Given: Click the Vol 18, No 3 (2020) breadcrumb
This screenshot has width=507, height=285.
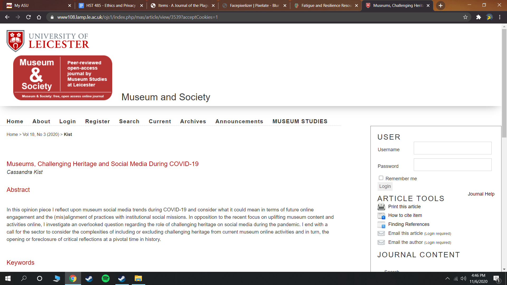Looking at the screenshot, I should [x=41, y=134].
